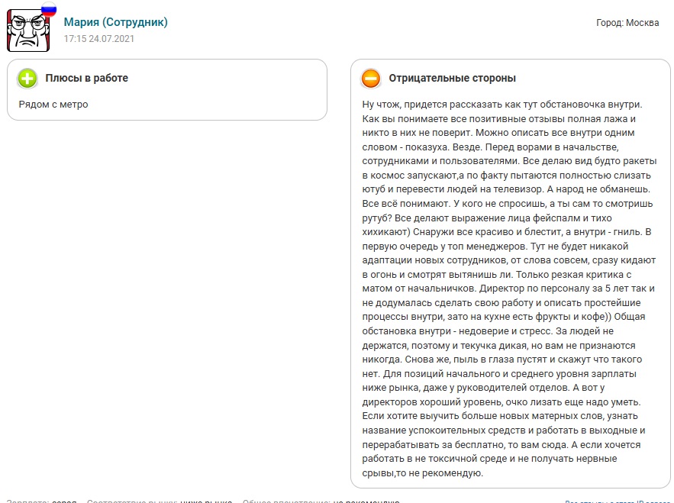
Task: Select the "Плюсы в работе" heading
Action: tap(86, 78)
